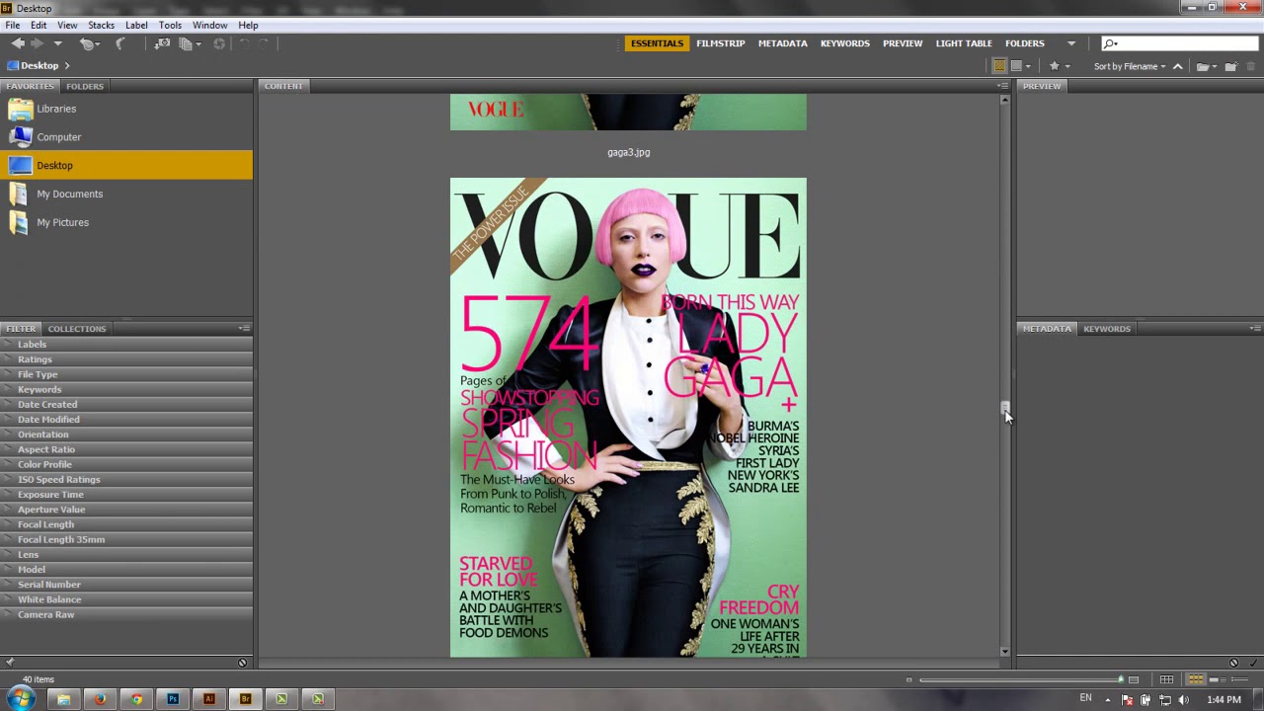
Task: Create a new folder icon
Action: click(x=1230, y=66)
